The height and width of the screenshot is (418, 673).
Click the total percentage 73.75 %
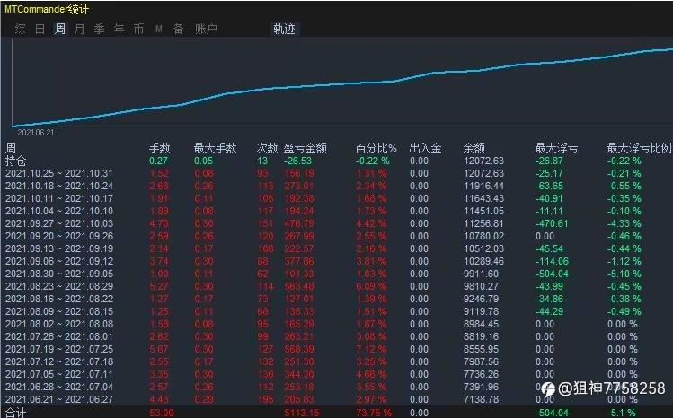(x=374, y=413)
